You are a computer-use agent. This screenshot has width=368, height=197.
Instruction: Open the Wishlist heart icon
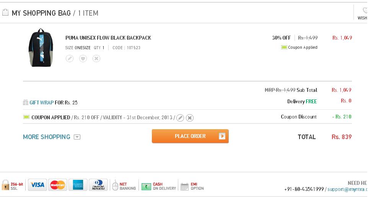[365, 11]
